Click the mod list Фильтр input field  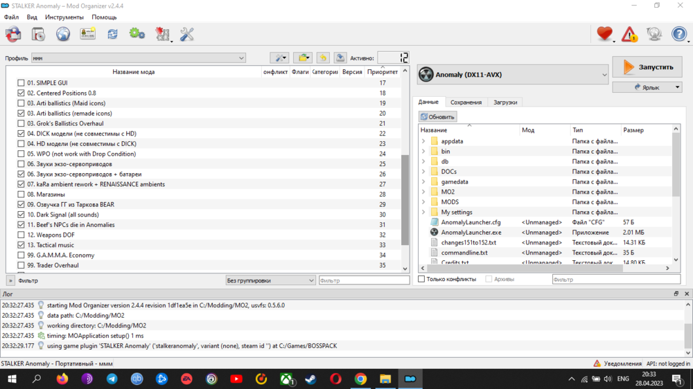[x=364, y=280]
